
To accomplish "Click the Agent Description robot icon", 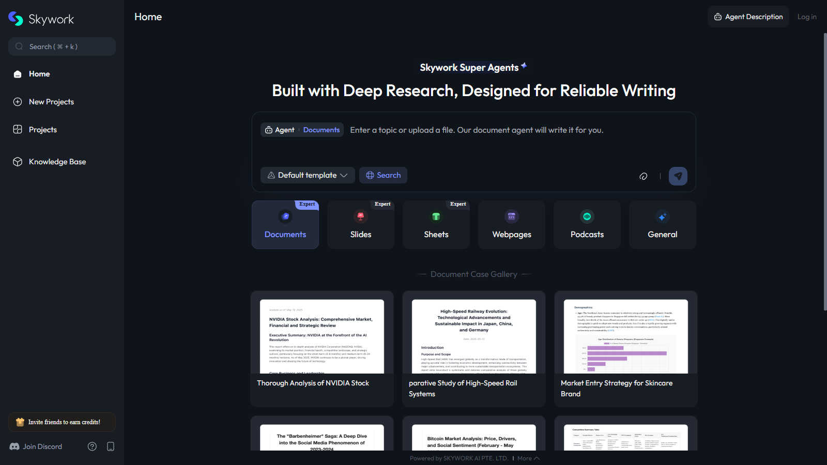I will [718, 17].
